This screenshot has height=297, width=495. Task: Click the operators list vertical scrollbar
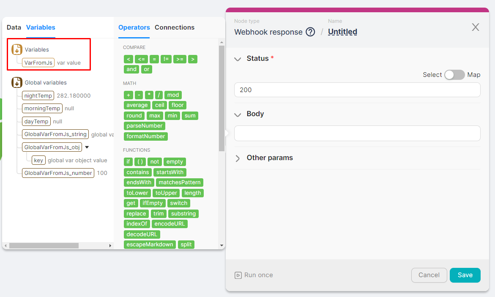point(222,97)
